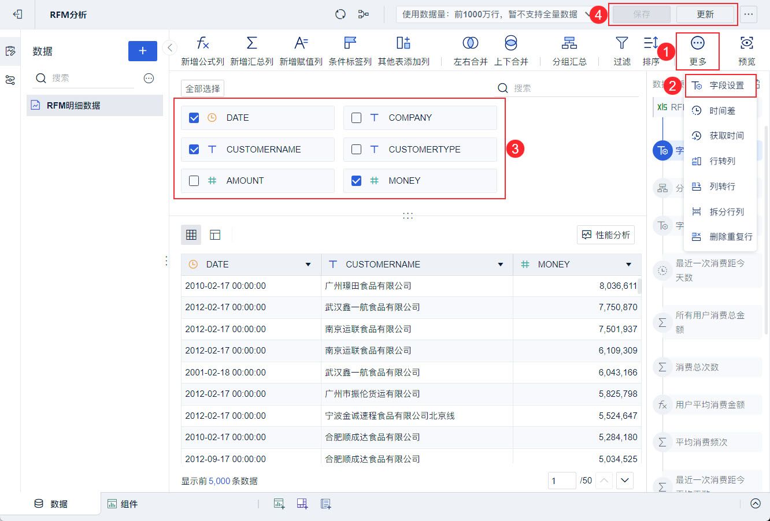Viewport: 770px width, 521px height.
Task: Open MONEY column header dropdown
Action: pos(628,265)
